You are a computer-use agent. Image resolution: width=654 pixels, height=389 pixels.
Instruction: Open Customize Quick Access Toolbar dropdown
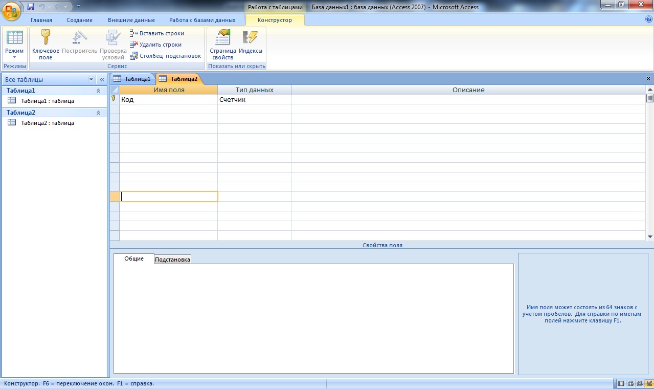coord(78,7)
